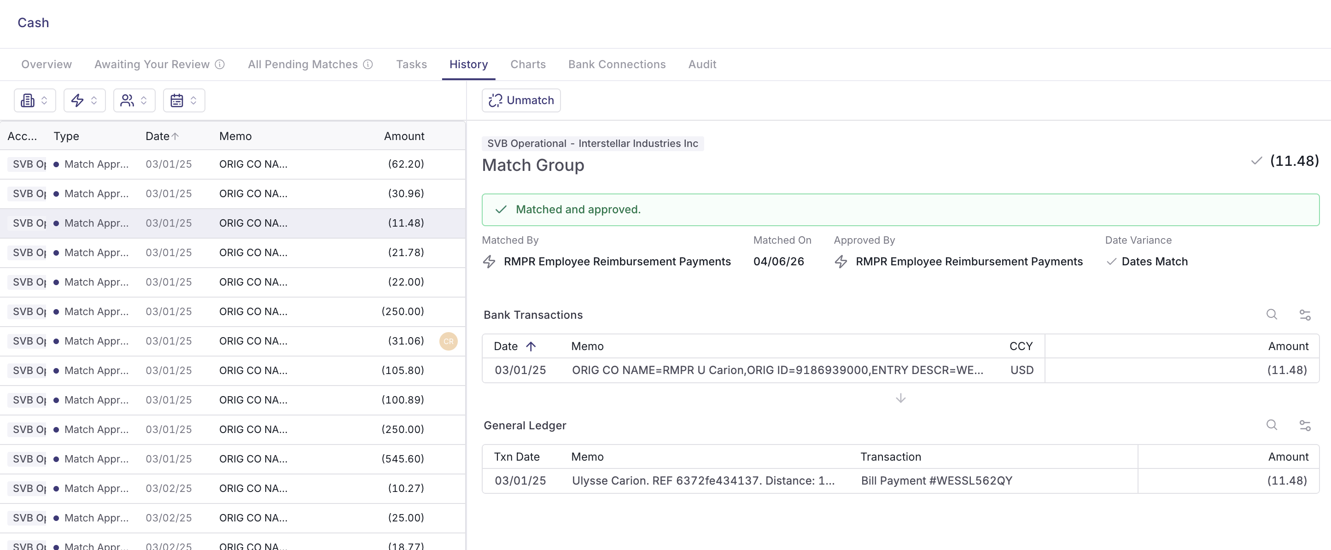
Task: Click the Transaction column header
Action: click(890, 456)
